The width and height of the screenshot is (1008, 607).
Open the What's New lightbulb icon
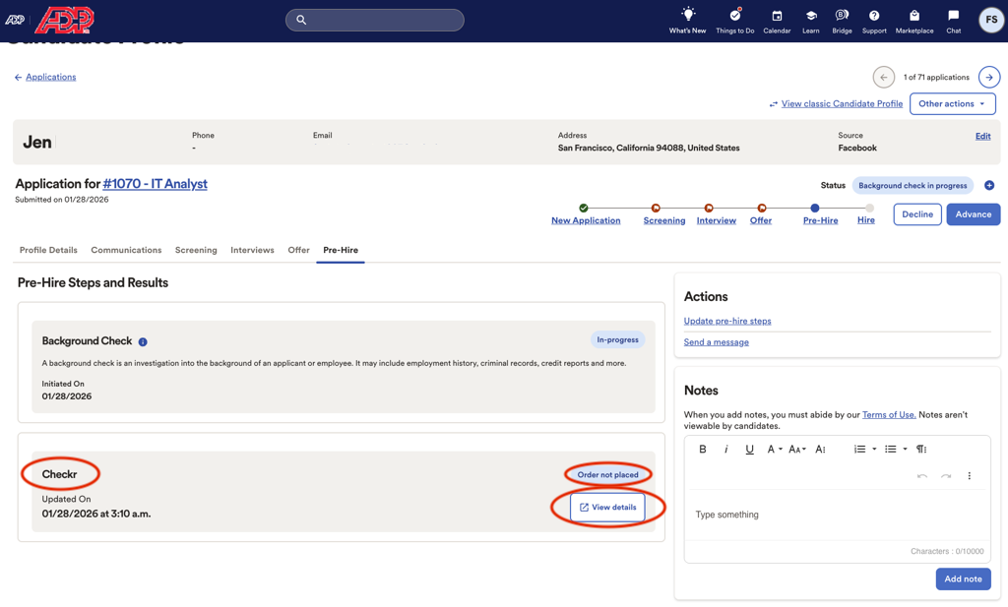click(x=687, y=15)
